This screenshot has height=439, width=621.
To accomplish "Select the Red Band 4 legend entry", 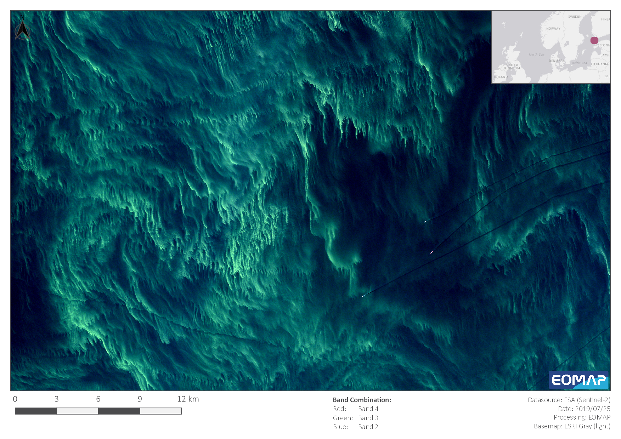I will [356, 409].
